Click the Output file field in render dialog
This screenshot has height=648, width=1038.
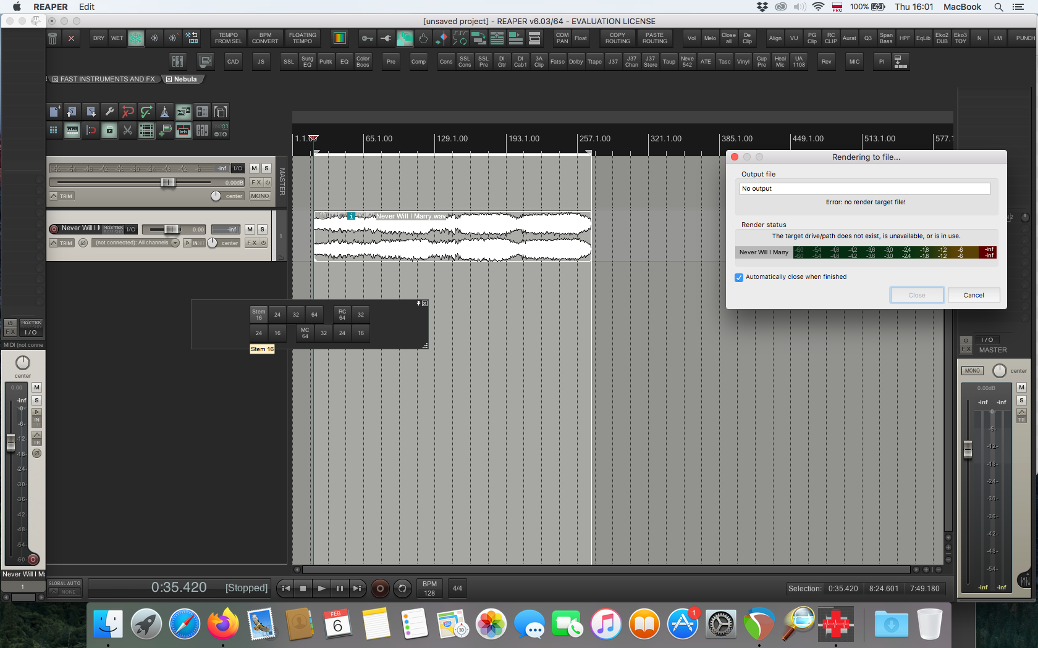click(865, 189)
